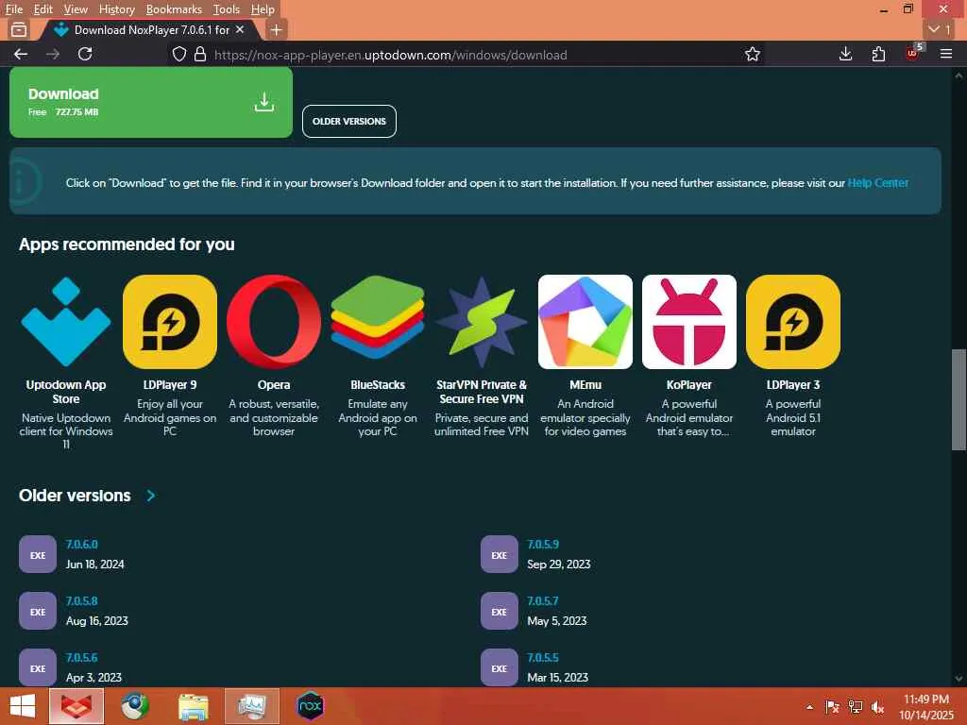Open the taskbar clock and date
This screenshot has height=725, width=967.
(x=926, y=706)
